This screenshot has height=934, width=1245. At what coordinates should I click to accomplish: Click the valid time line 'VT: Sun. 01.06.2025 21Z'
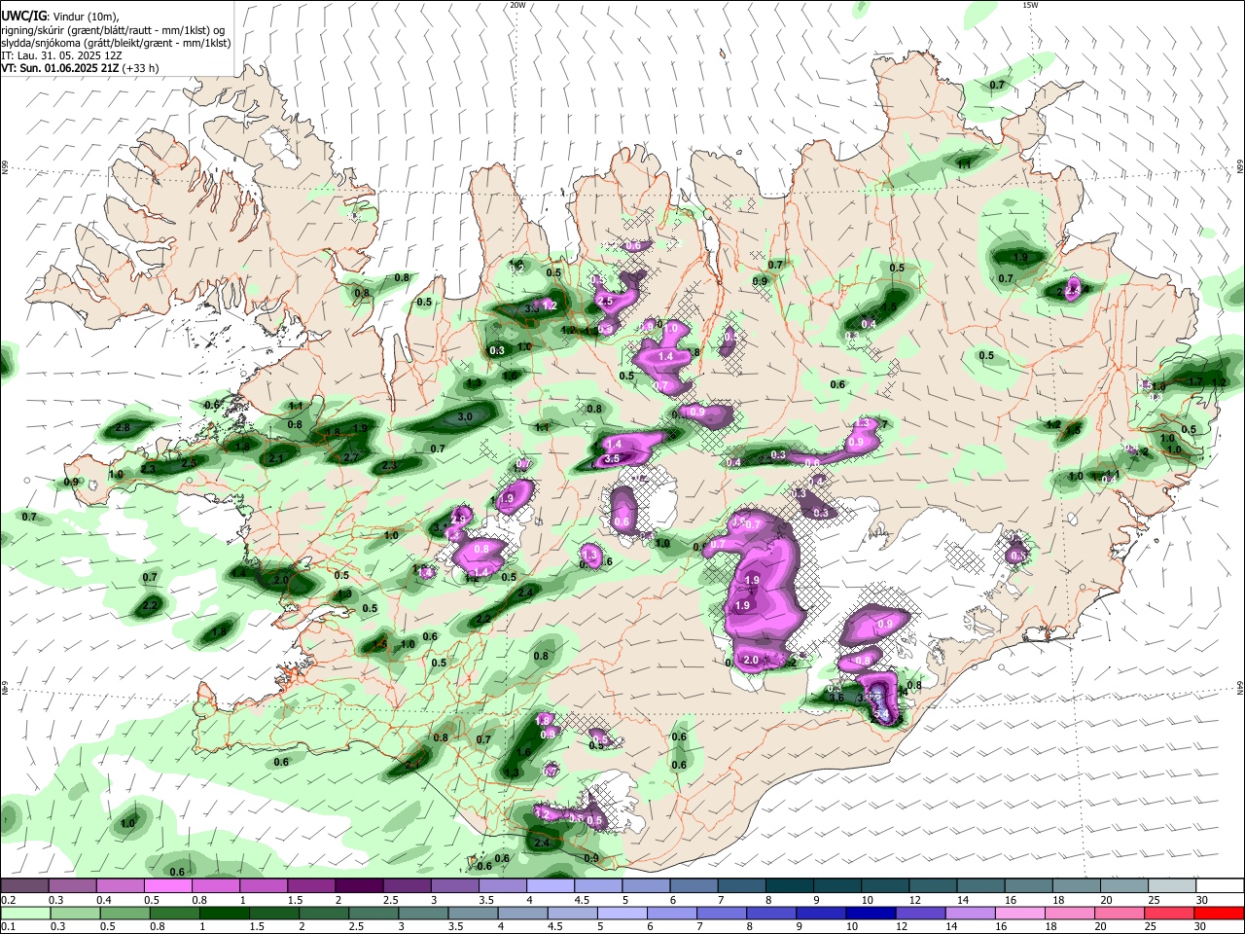pyautogui.click(x=61, y=68)
